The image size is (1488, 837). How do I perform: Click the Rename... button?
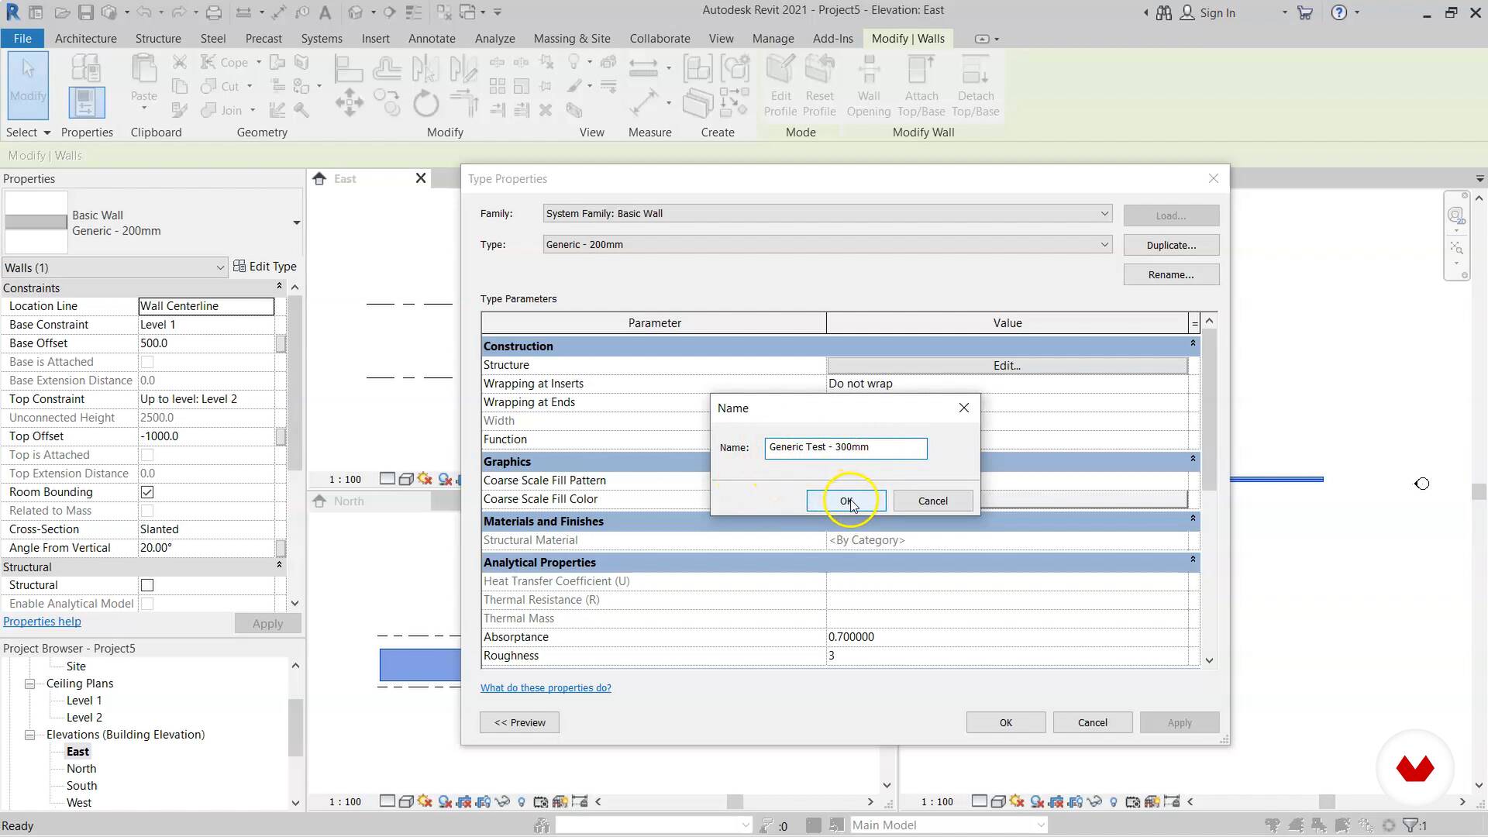(1171, 274)
